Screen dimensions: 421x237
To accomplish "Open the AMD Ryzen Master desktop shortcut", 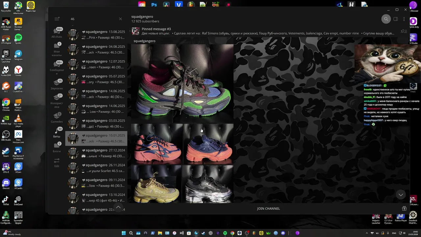I will coord(6,24).
